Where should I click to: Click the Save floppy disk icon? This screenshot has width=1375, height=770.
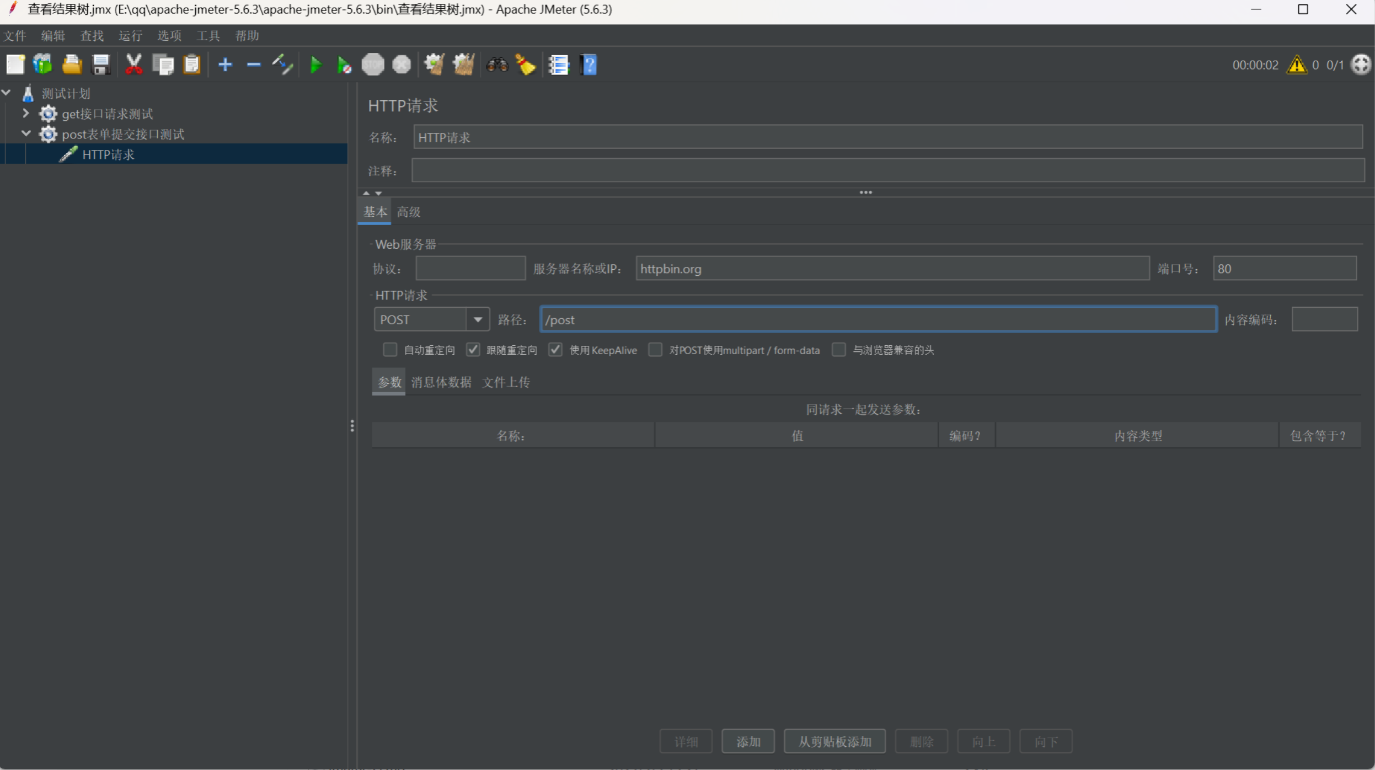100,65
